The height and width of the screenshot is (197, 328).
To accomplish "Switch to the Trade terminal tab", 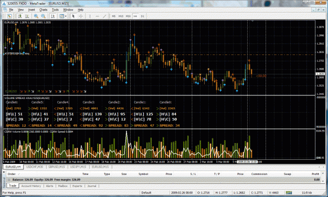I will pos(13,185).
